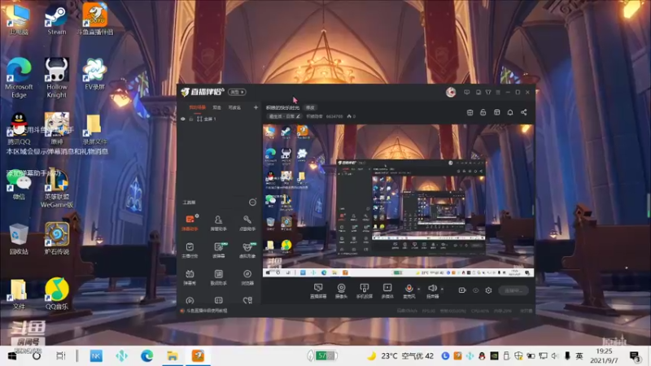Open the 歌词助手 lyrics assistant tool
651x366 pixels.
point(218,277)
